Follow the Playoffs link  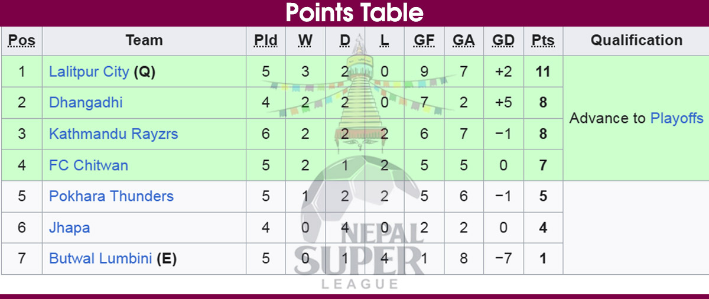pos(677,118)
